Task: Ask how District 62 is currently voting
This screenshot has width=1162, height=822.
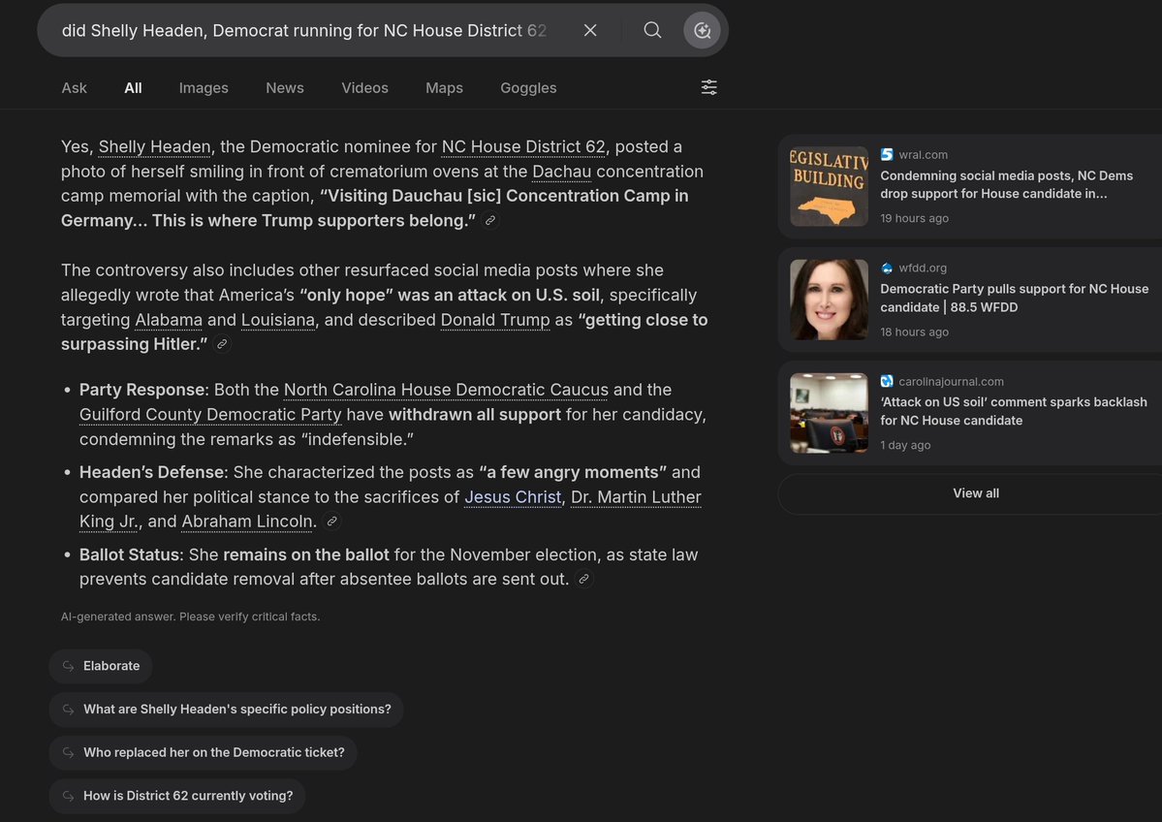Action: 177,796
